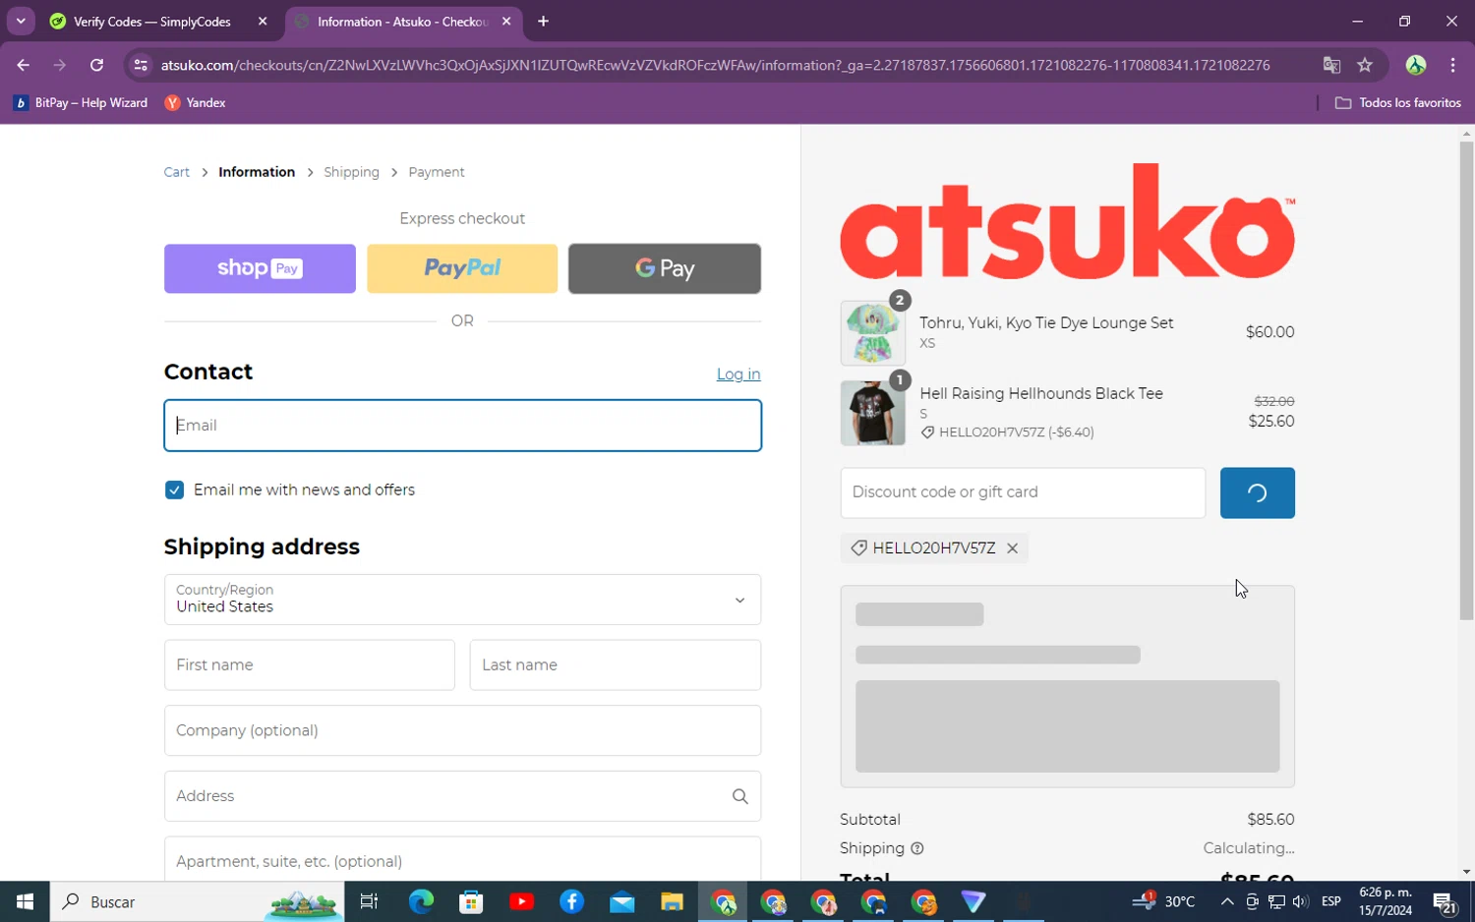This screenshot has height=922, width=1475.
Task: Open Microsoft Store from taskbar
Action: coord(471,901)
